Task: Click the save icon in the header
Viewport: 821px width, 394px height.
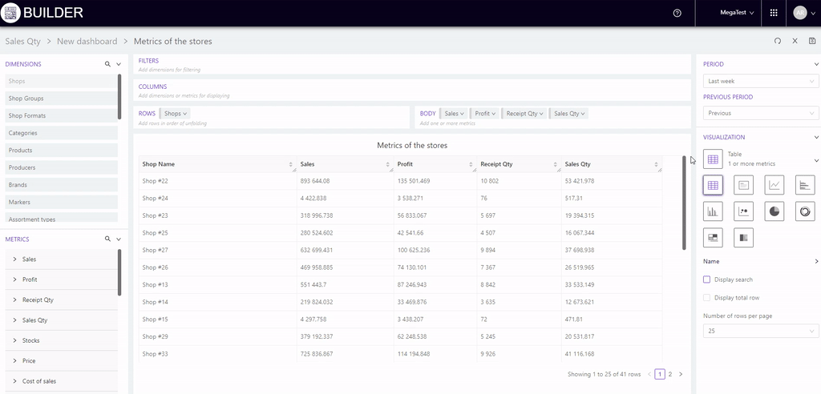Action: coord(812,41)
